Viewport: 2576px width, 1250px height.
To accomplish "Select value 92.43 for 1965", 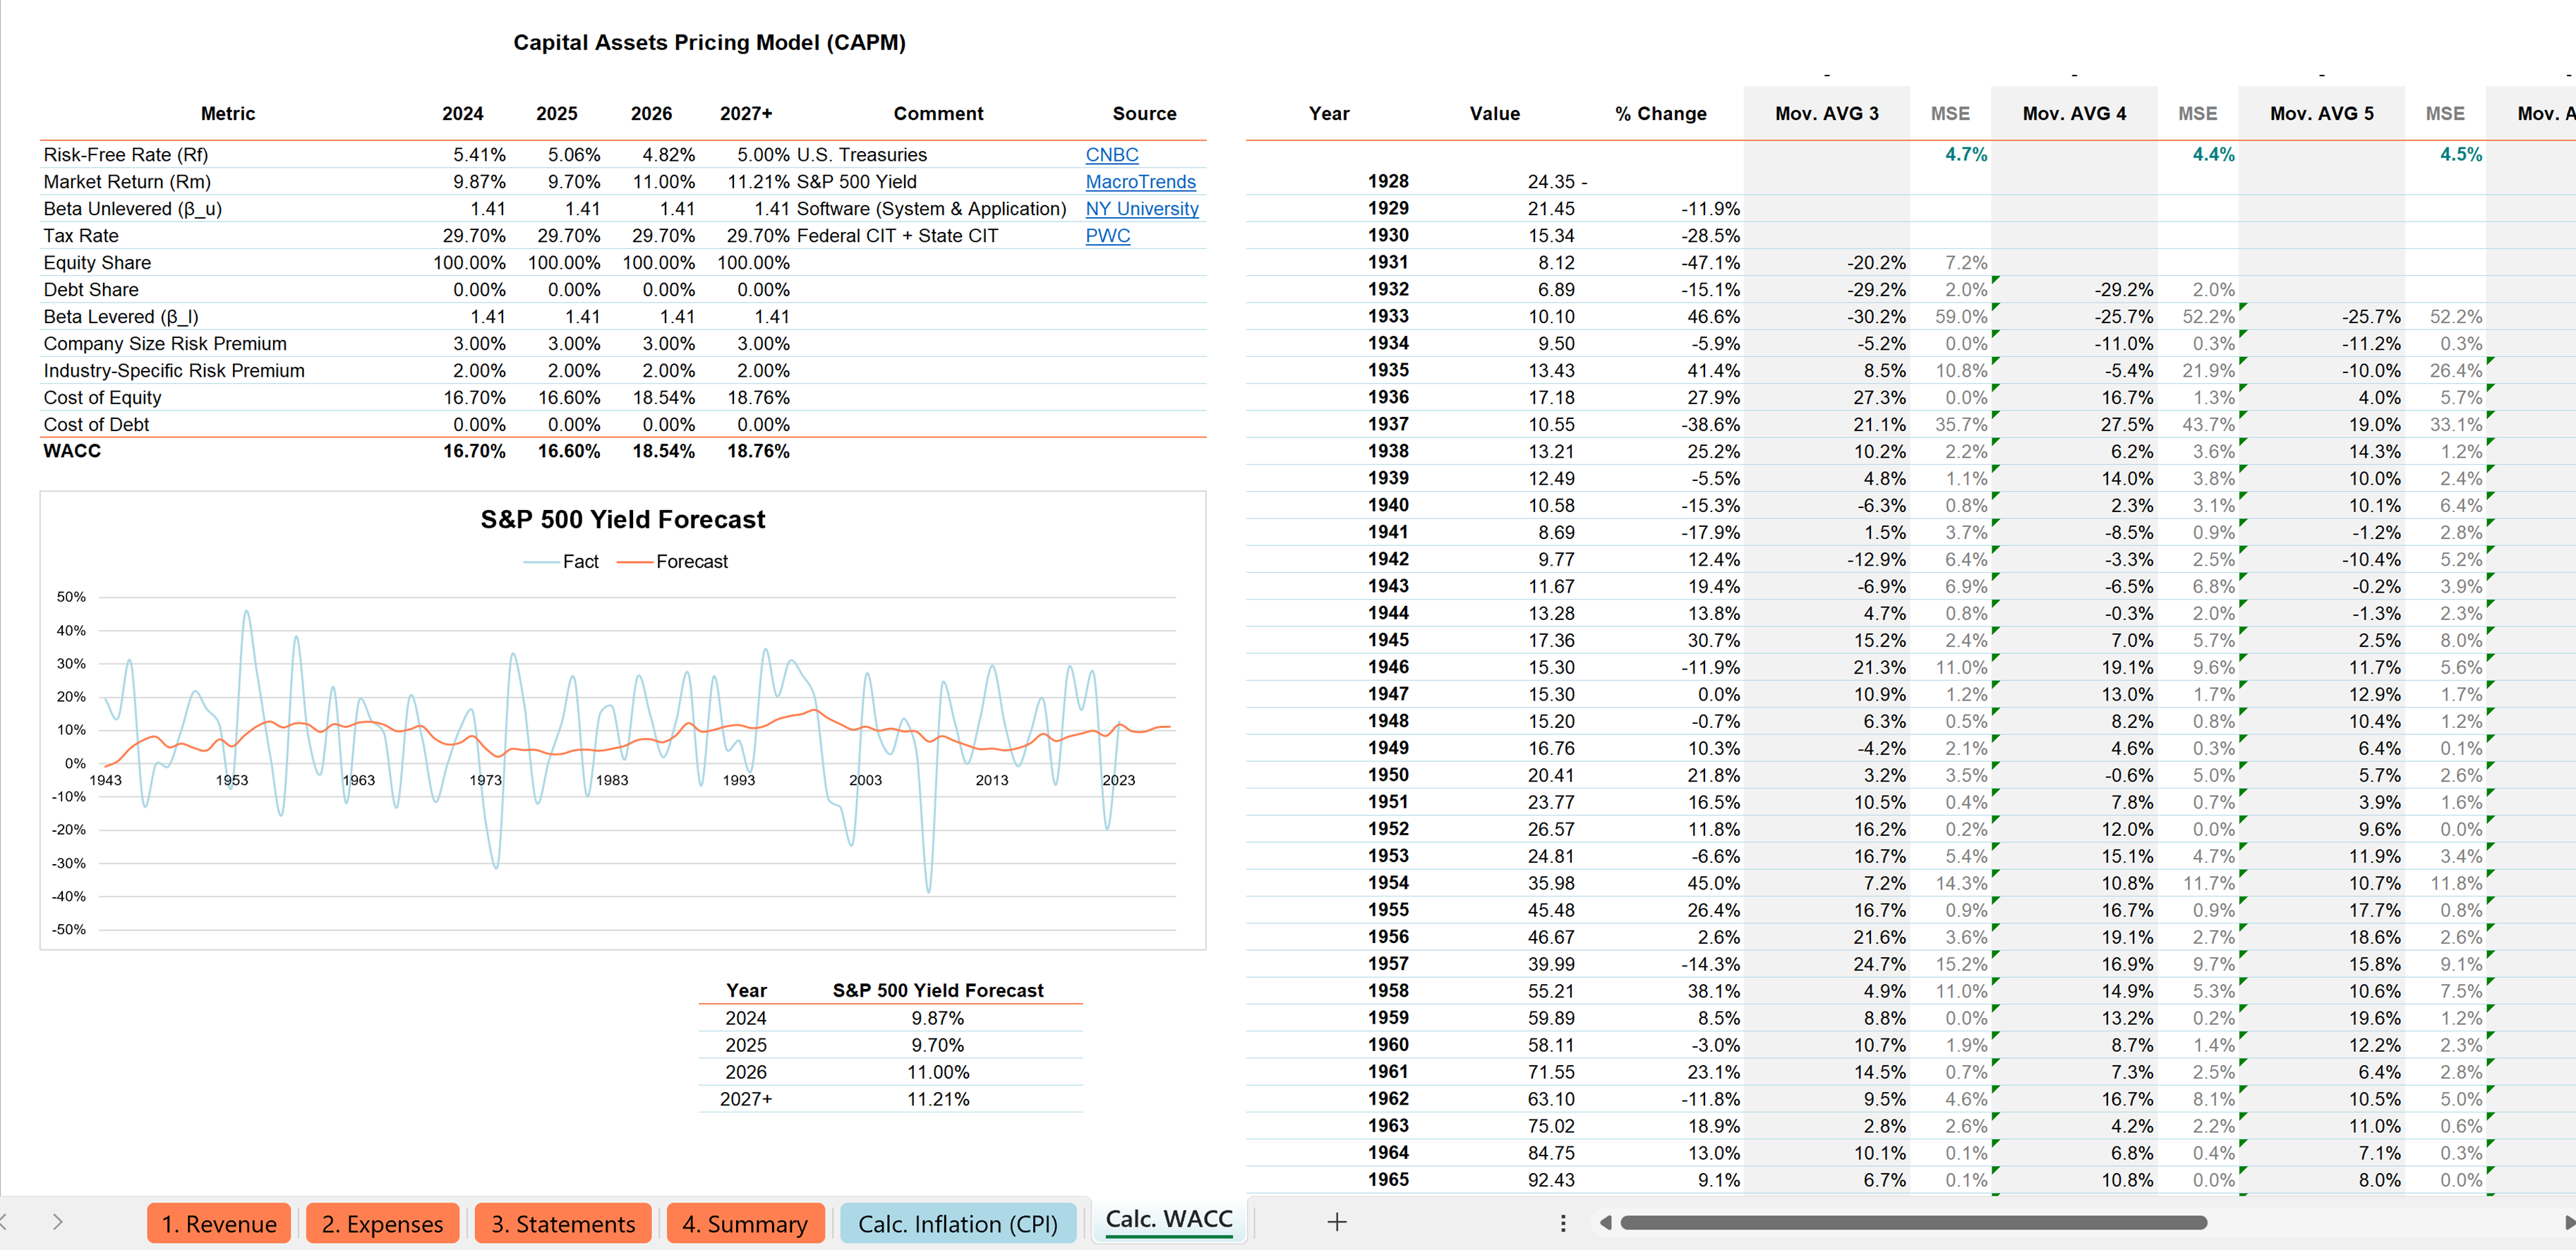I will (1550, 1180).
